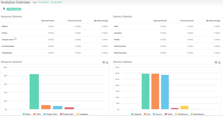Select the Opens row label
Viewport: 223px width, 116px height.
(5, 26)
